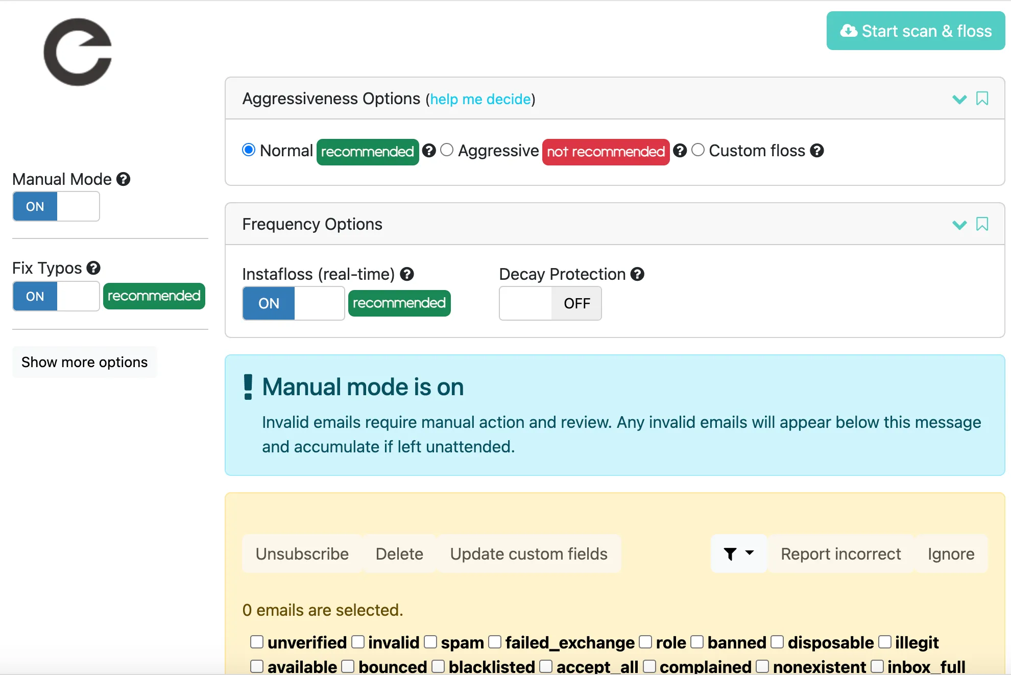Viewport: 1011px width, 675px height.
Task: Collapse Aggressiveness Options with the chevron
Action: point(959,99)
